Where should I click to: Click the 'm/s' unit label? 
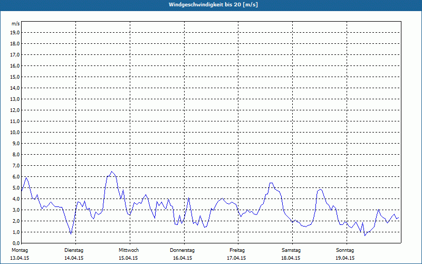point(15,24)
